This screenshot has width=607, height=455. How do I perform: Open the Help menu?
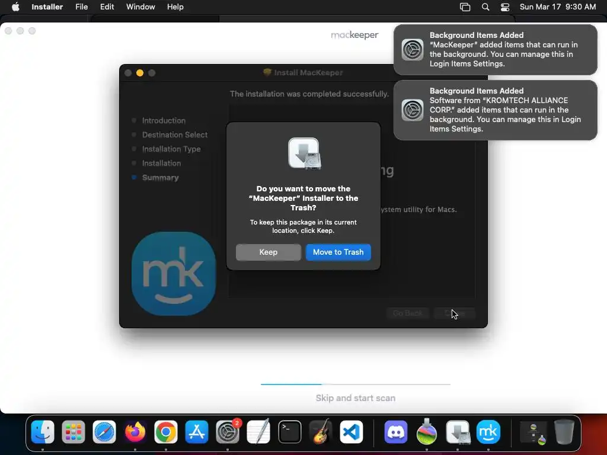click(x=175, y=7)
